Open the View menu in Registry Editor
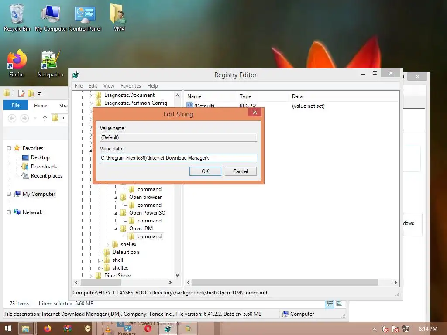 pos(109,86)
